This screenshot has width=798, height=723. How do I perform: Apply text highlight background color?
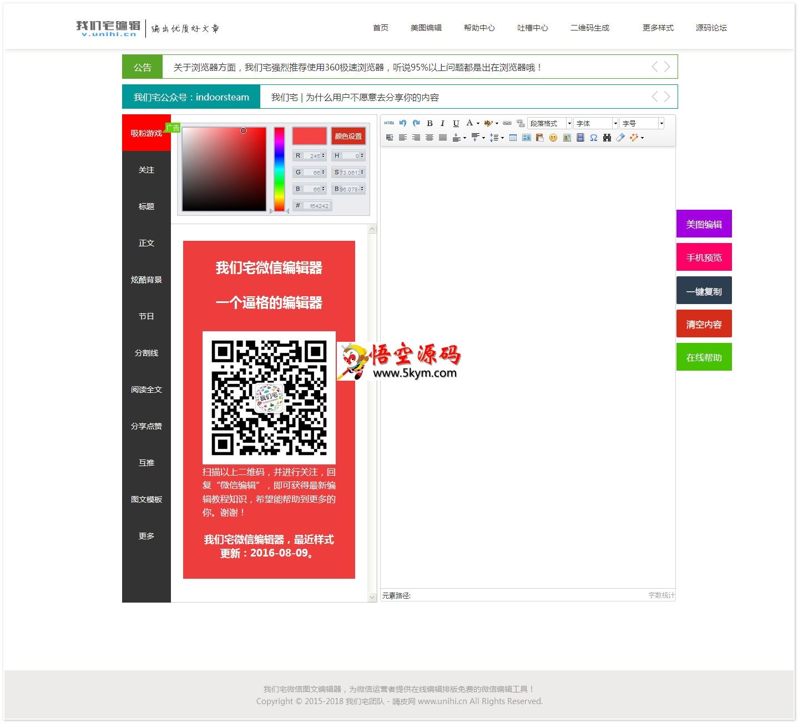[488, 123]
